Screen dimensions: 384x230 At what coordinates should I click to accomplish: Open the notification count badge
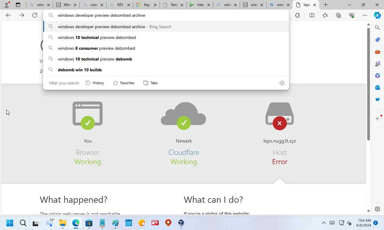(x=376, y=223)
